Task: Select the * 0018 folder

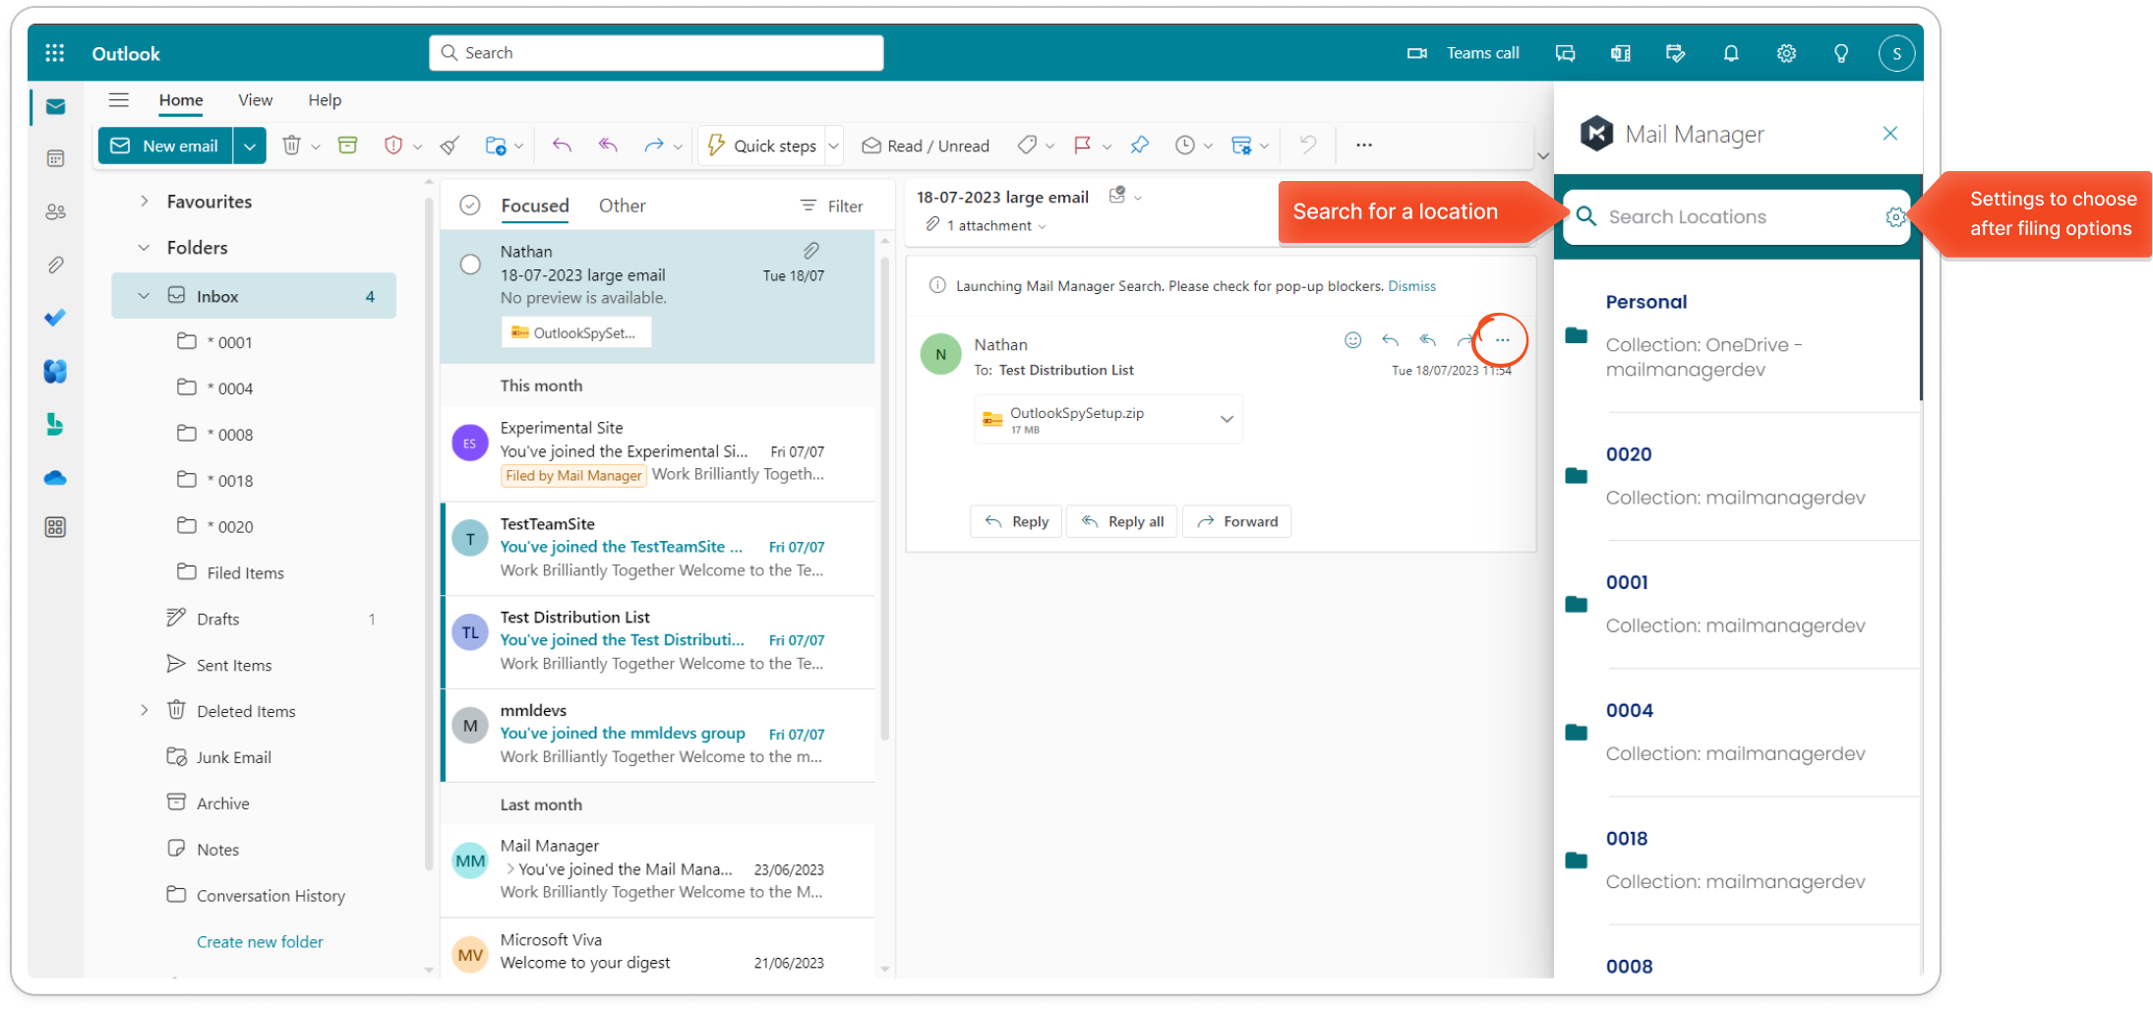Action: click(x=254, y=480)
